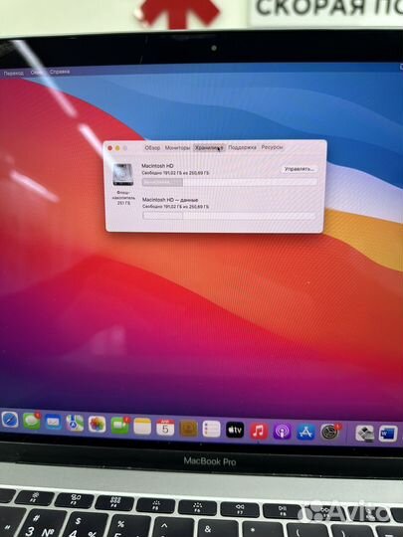Open Safari from the Dock

pyautogui.click(x=10, y=421)
